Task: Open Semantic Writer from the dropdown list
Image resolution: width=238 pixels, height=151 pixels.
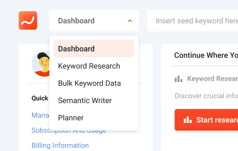Action: 85,100
